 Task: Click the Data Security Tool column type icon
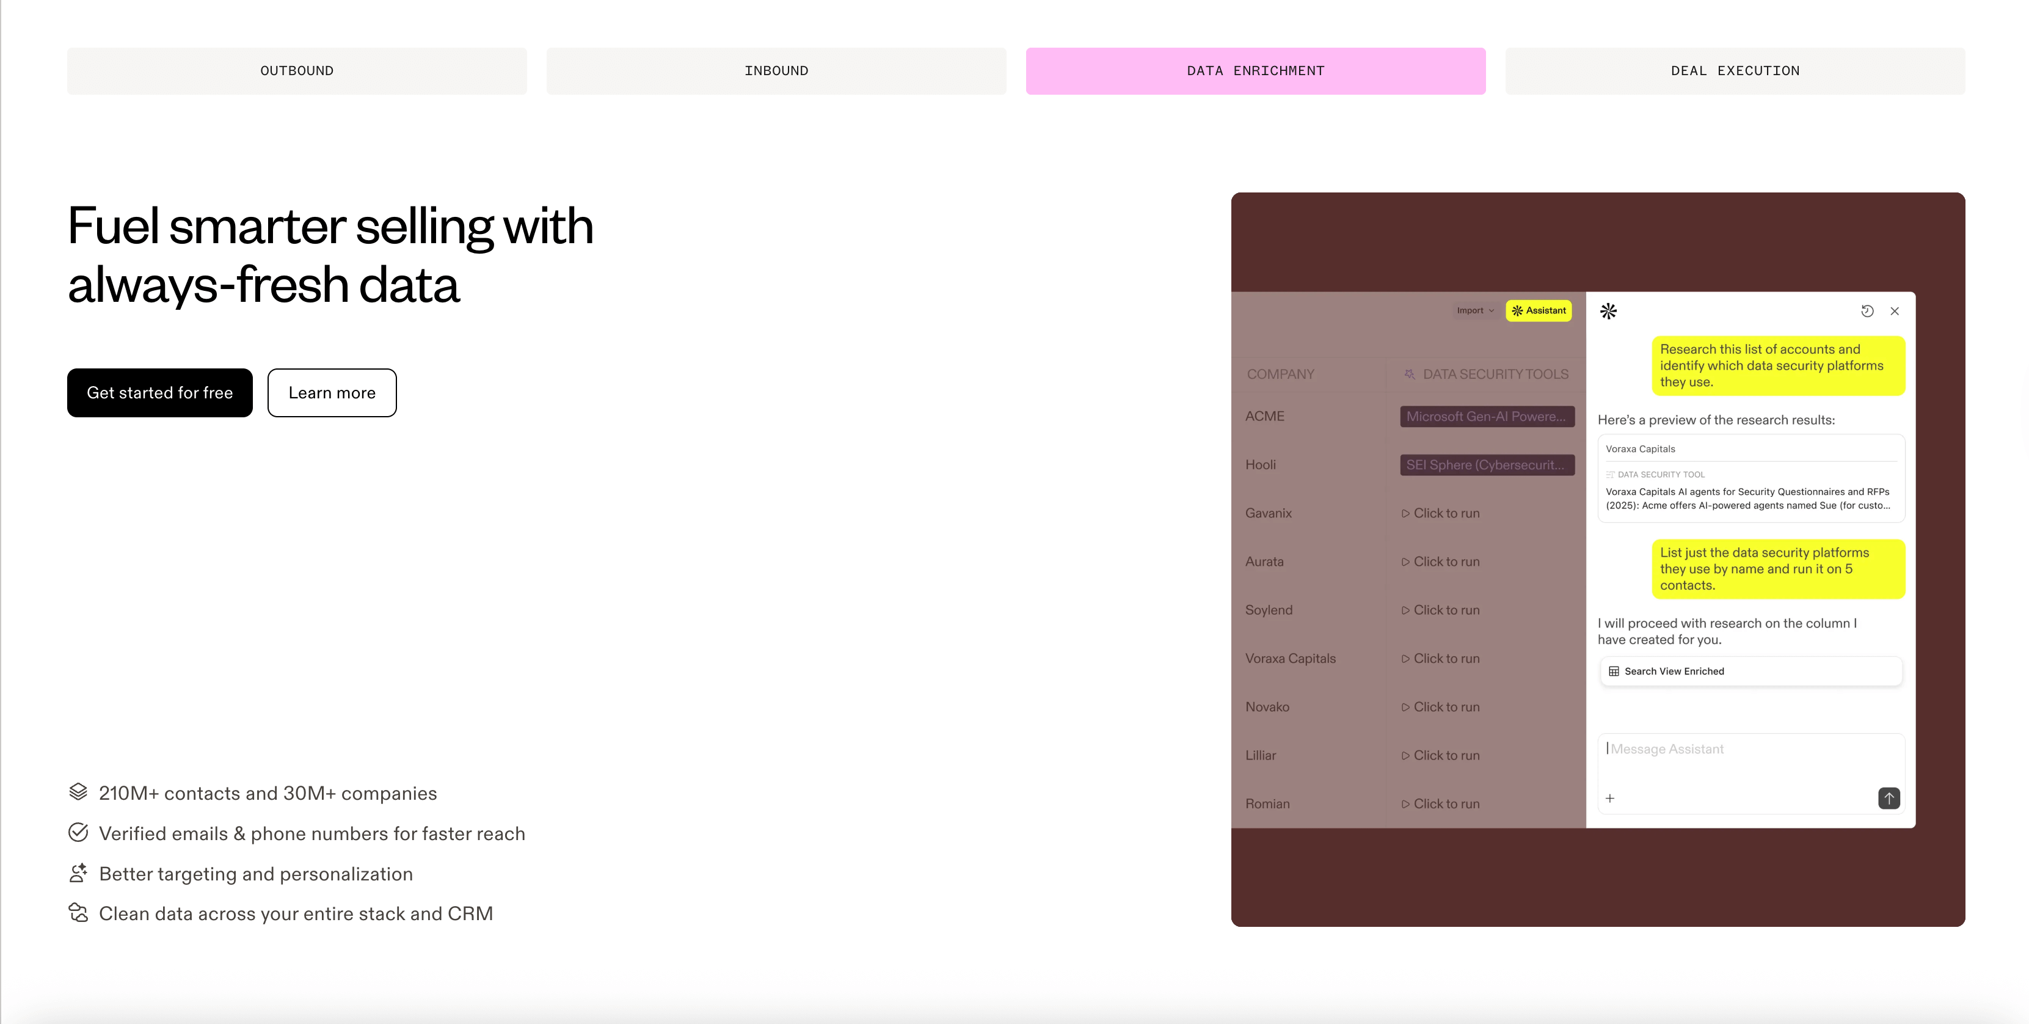[1609, 474]
